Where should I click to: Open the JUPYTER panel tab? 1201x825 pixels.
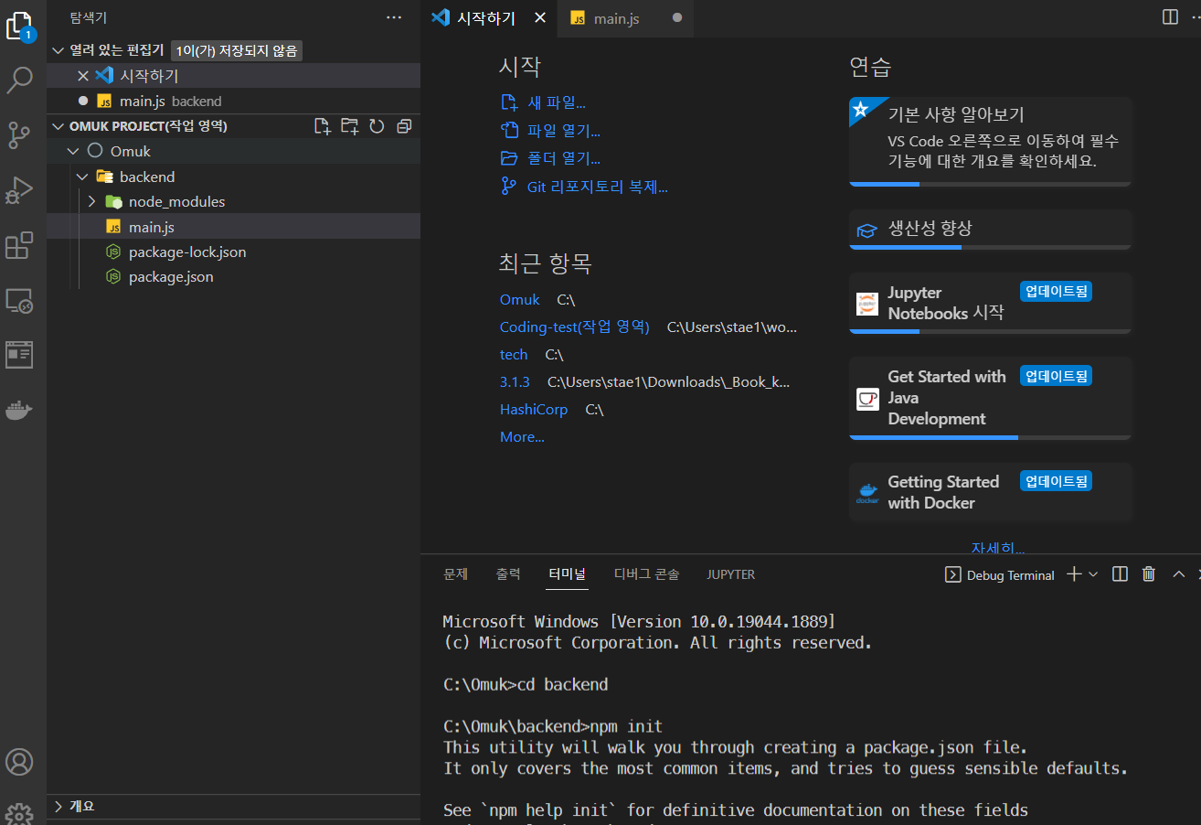tap(731, 574)
